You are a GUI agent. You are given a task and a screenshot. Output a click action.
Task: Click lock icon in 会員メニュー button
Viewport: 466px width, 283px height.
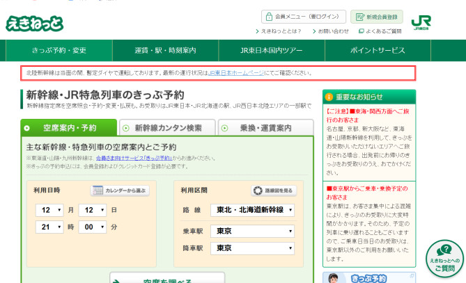point(269,17)
